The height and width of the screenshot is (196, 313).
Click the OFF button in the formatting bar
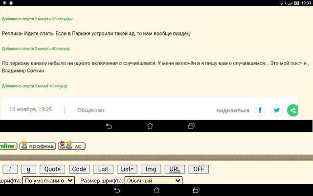point(199,169)
